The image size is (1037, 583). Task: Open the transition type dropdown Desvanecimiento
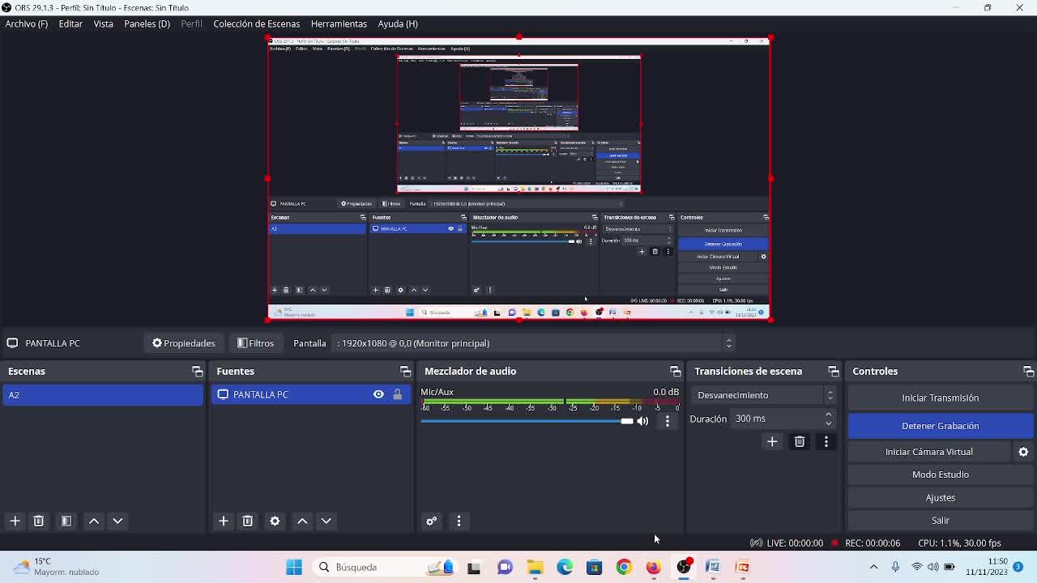[x=765, y=395]
